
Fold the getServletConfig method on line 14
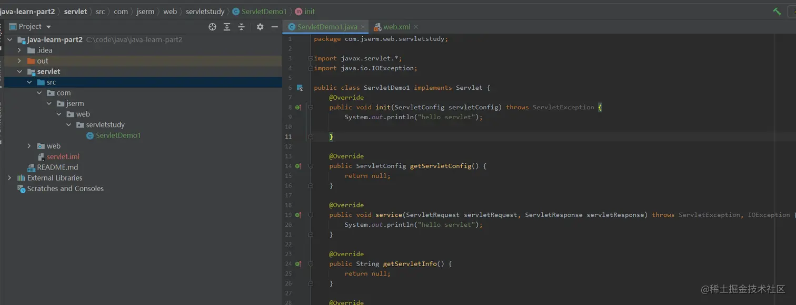click(x=311, y=166)
